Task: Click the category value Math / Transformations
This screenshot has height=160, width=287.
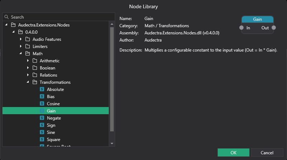Action: [167, 26]
